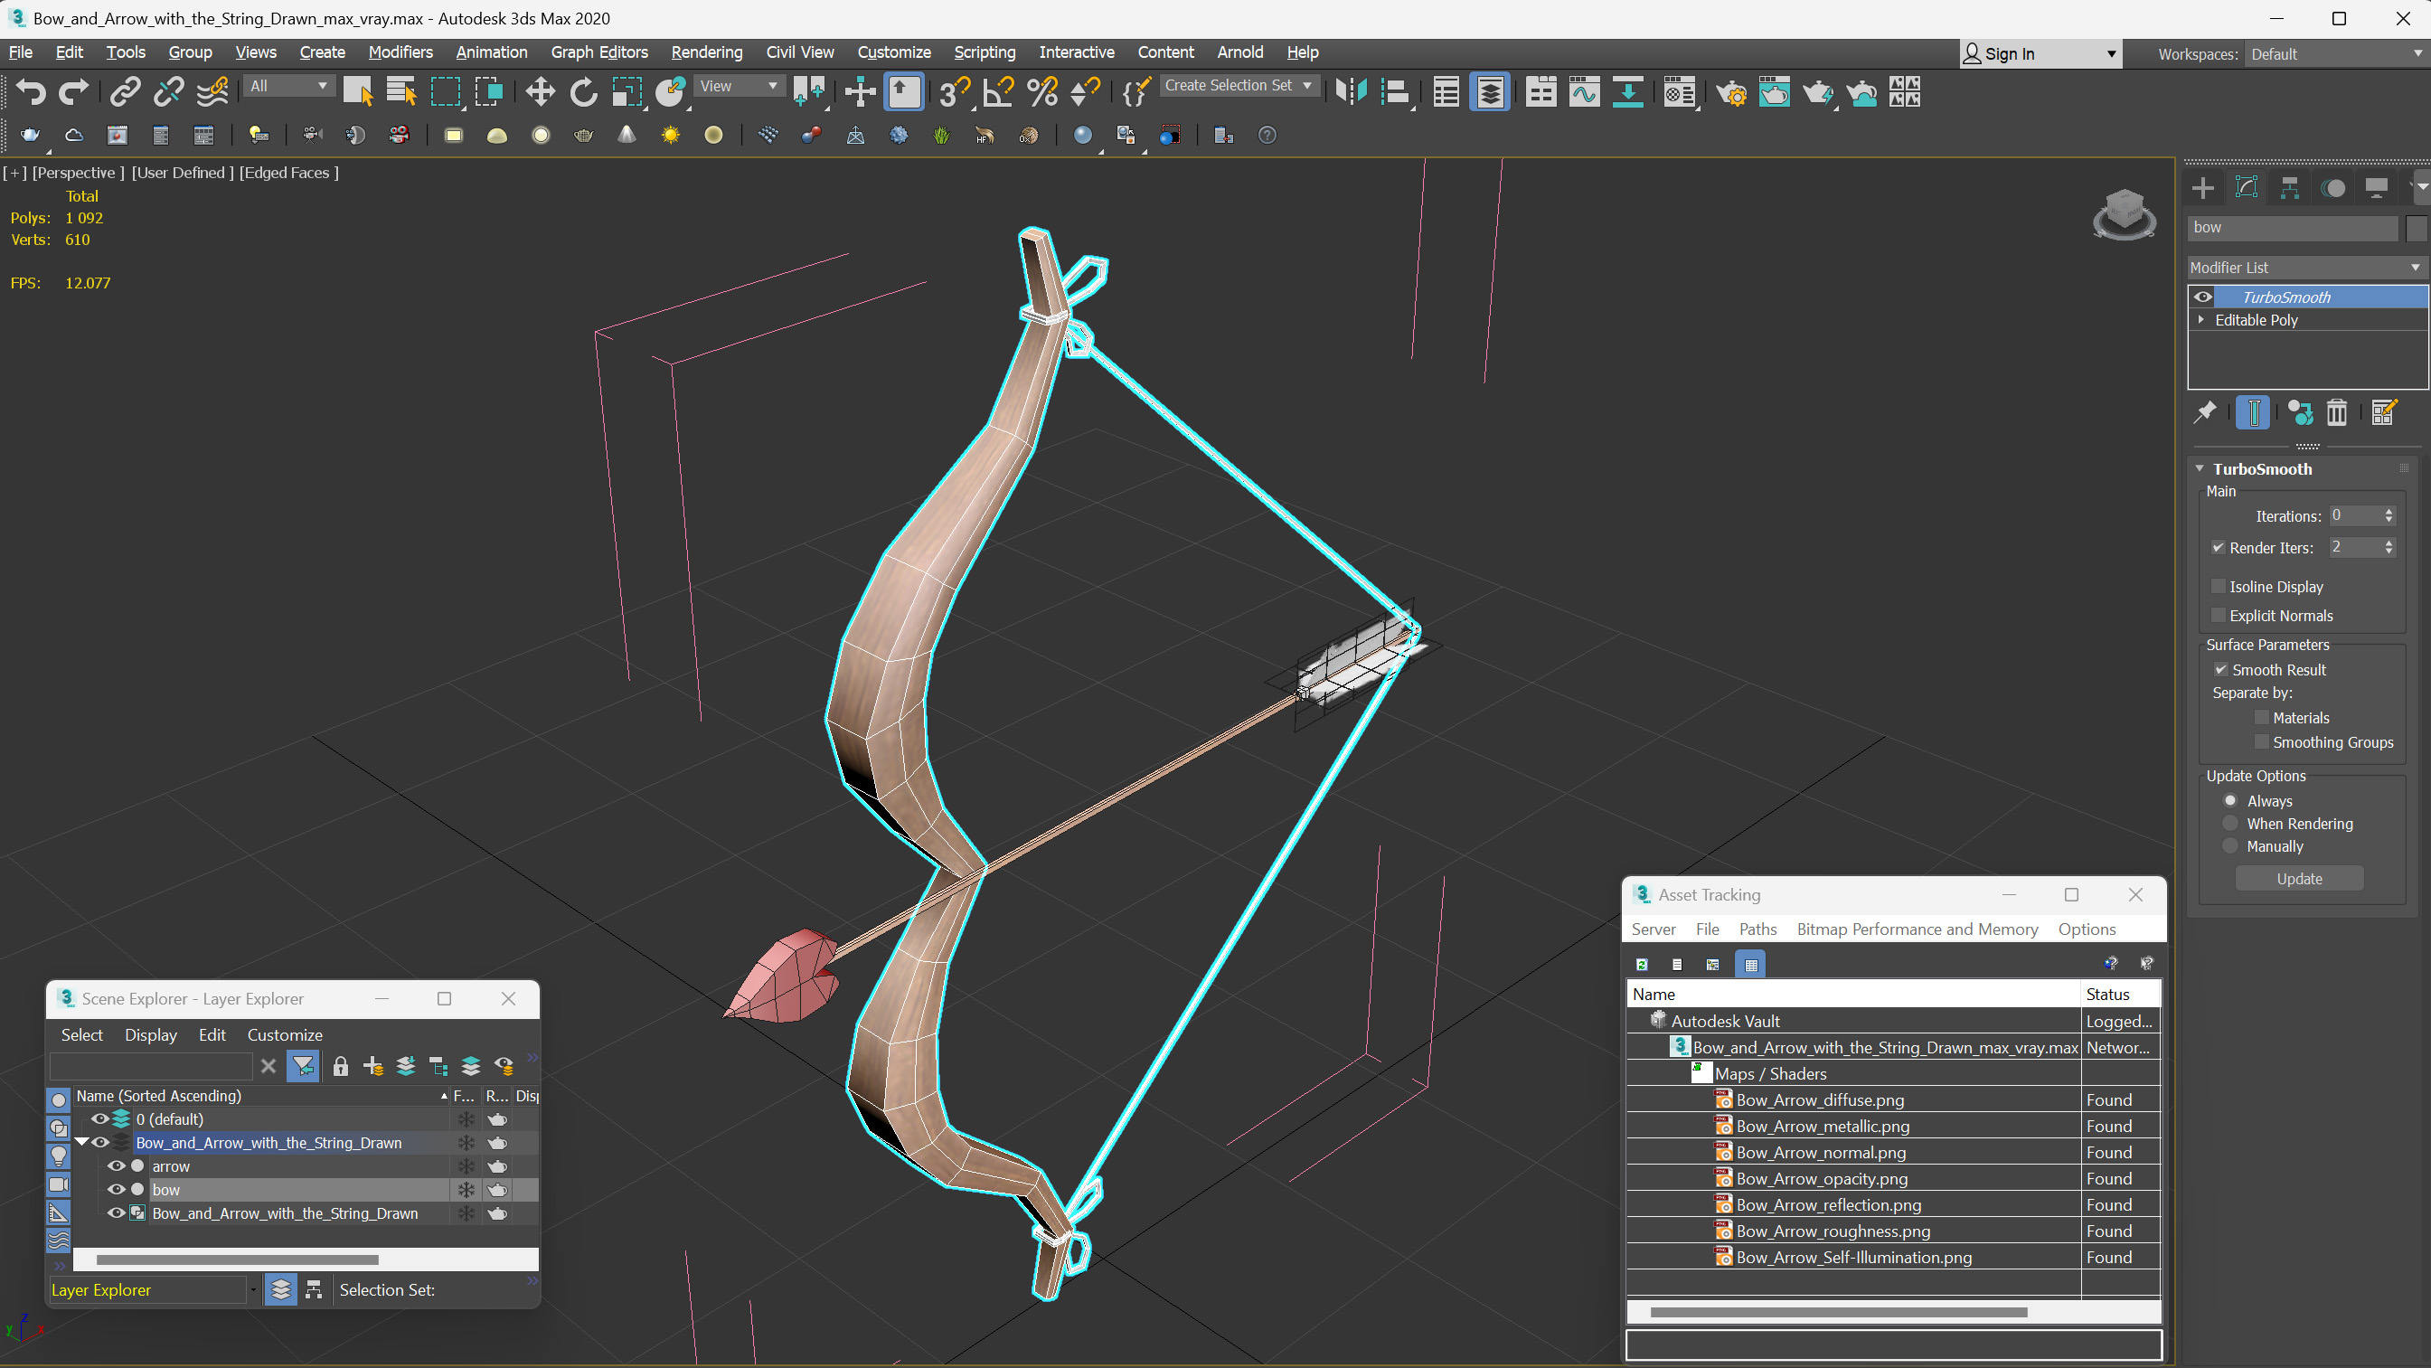Pin the modifier stack
The width and height of the screenshot is (2431, 1368).
click(x=2206, y=412)
